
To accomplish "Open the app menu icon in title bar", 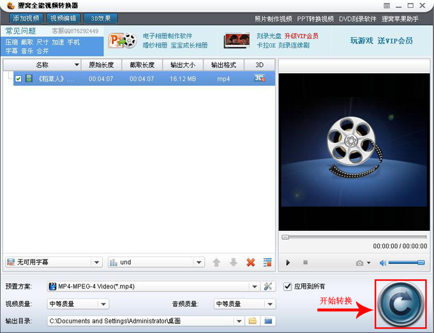I will click(387, 6).
